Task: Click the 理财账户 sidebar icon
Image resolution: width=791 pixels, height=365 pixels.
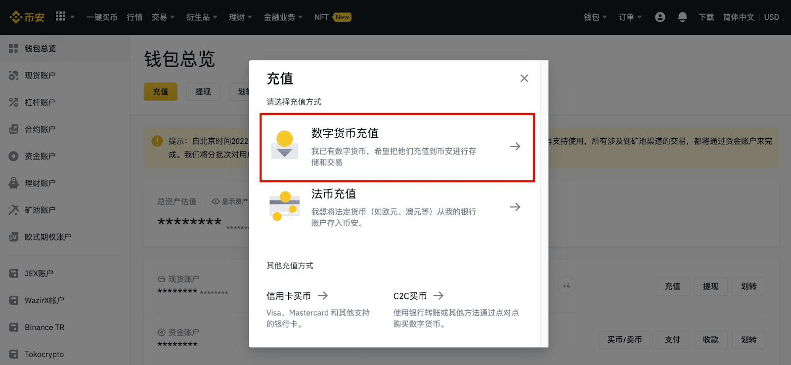Action: pos(13,183)
